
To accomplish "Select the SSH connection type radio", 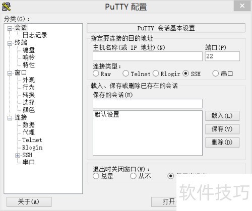I will 185,74.
